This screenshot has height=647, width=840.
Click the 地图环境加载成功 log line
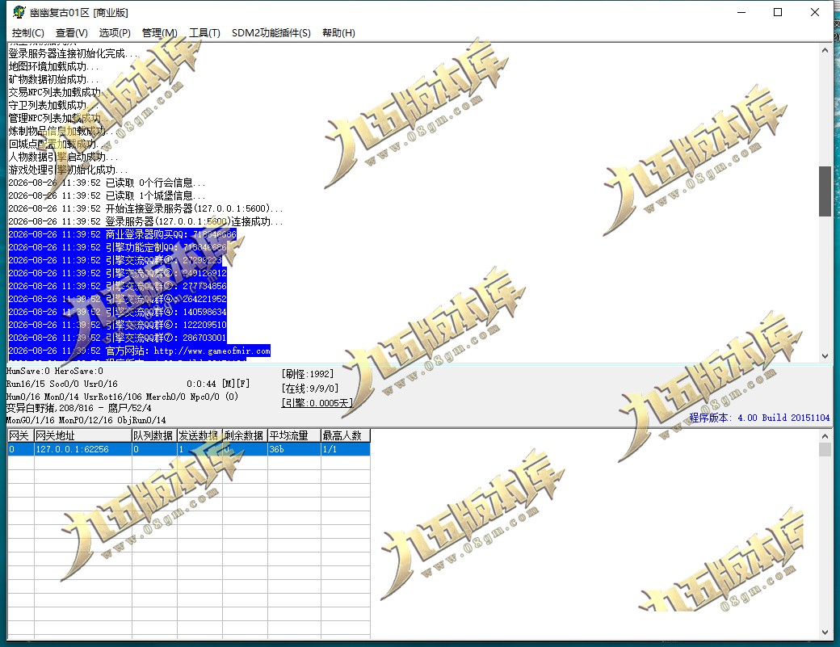pos(53,66)
